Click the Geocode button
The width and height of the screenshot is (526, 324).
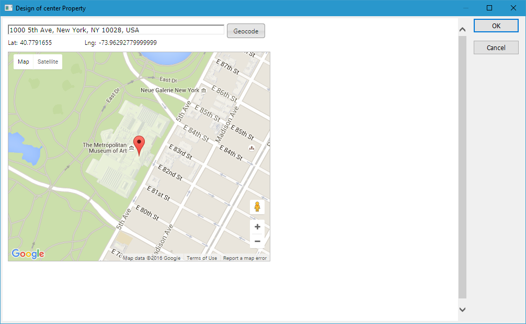click(246, 31)
